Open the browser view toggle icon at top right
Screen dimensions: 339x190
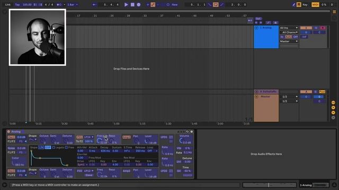click(x=334, y=12)
